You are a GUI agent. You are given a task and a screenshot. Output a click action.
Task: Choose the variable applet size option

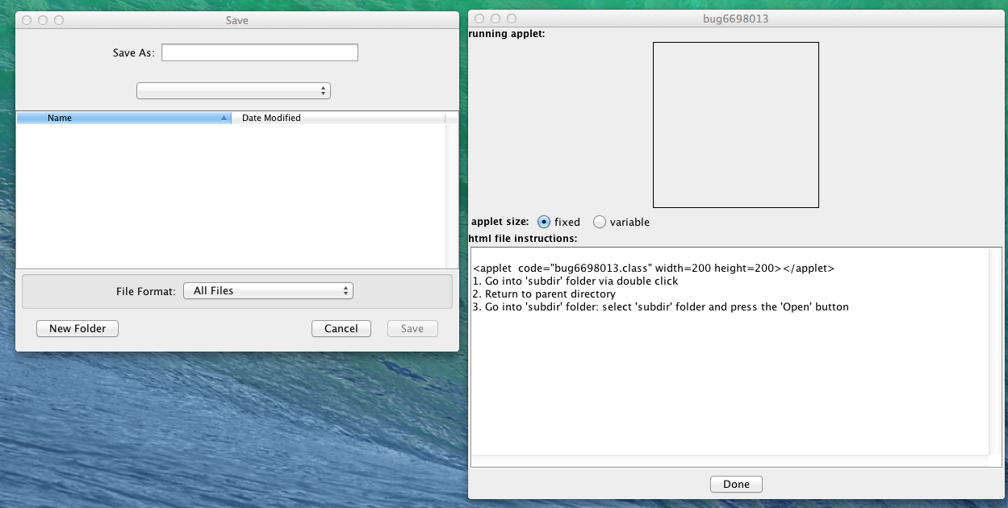pyautogui.click(x=600, y=222)
